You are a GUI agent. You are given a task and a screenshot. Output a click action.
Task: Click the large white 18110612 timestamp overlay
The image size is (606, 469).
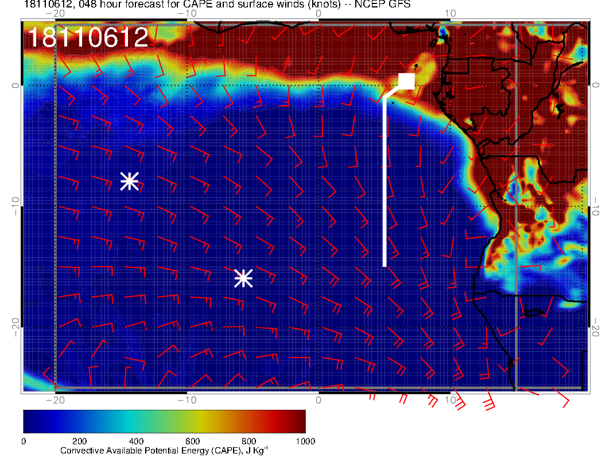point(88,38)
